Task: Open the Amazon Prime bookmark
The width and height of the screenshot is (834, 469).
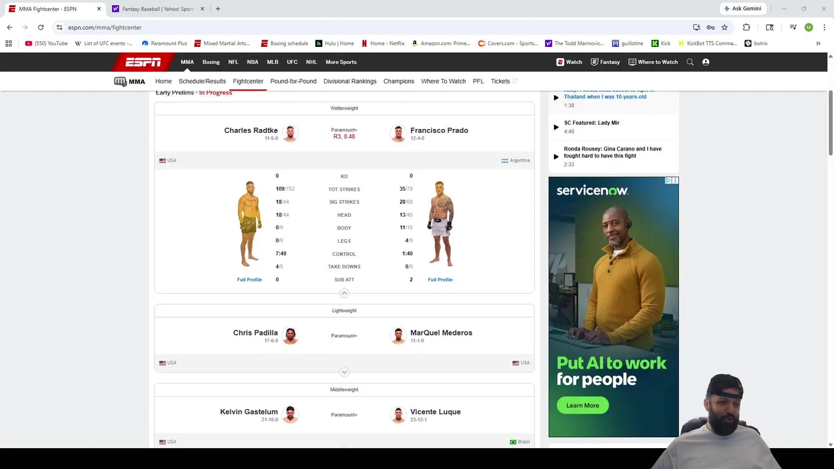Action: [x=440, y=44]
